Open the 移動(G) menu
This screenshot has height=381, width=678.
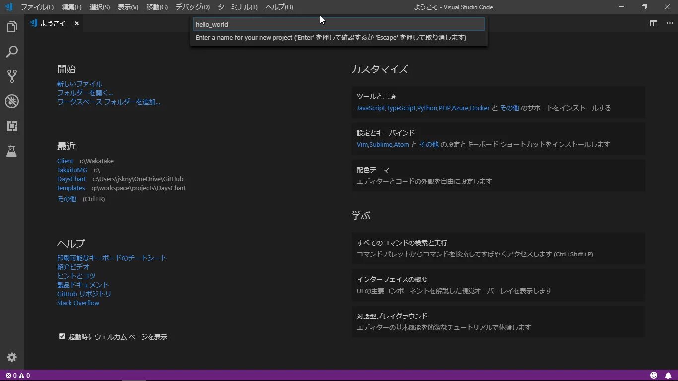tap(157, 7)
